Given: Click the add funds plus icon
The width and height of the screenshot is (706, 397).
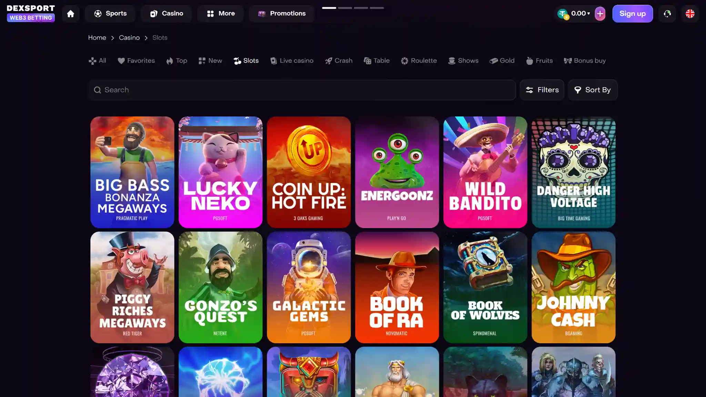Looking at the screenshot, I should [600, 14].
